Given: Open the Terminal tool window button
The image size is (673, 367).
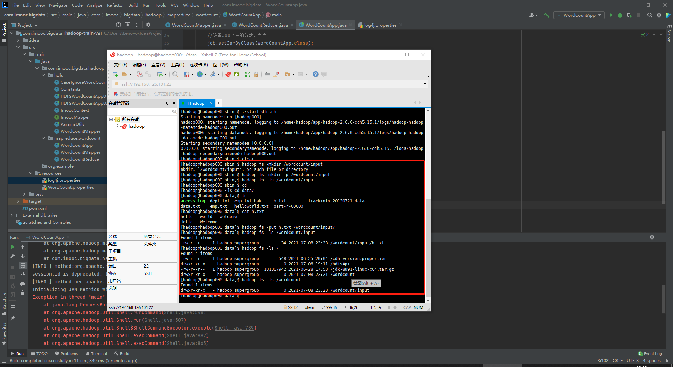Looking at the screenshot, I should [96, 354].
